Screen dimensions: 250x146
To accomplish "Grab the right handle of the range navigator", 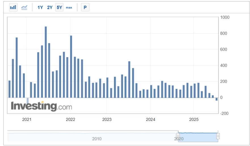I will tap(218, 136).
